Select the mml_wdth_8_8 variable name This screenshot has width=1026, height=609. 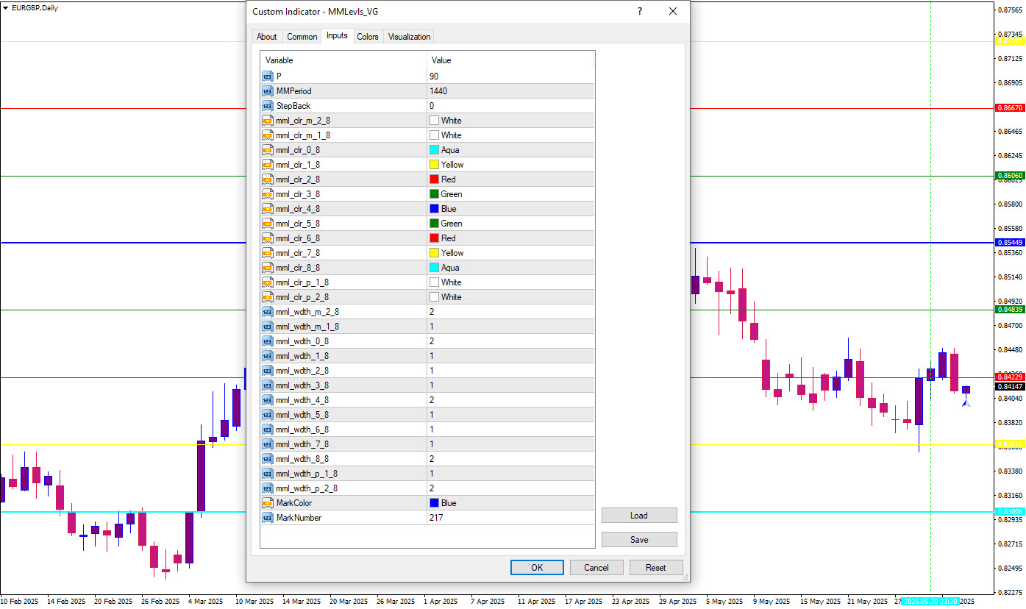pos(302,459)
